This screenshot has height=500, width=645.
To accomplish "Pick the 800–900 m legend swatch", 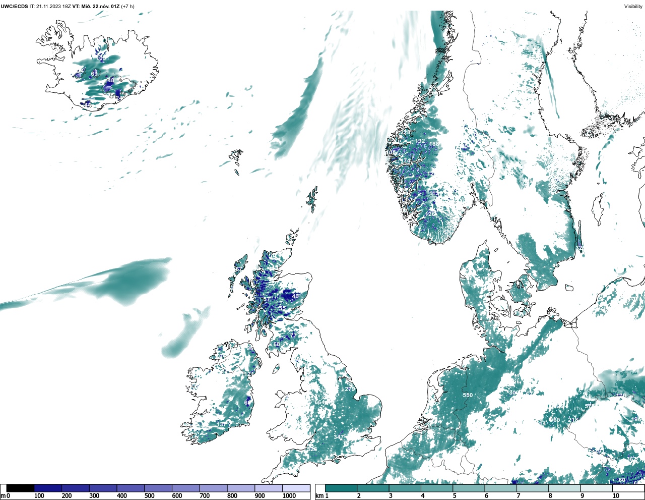I will click(x=240, y=488).
